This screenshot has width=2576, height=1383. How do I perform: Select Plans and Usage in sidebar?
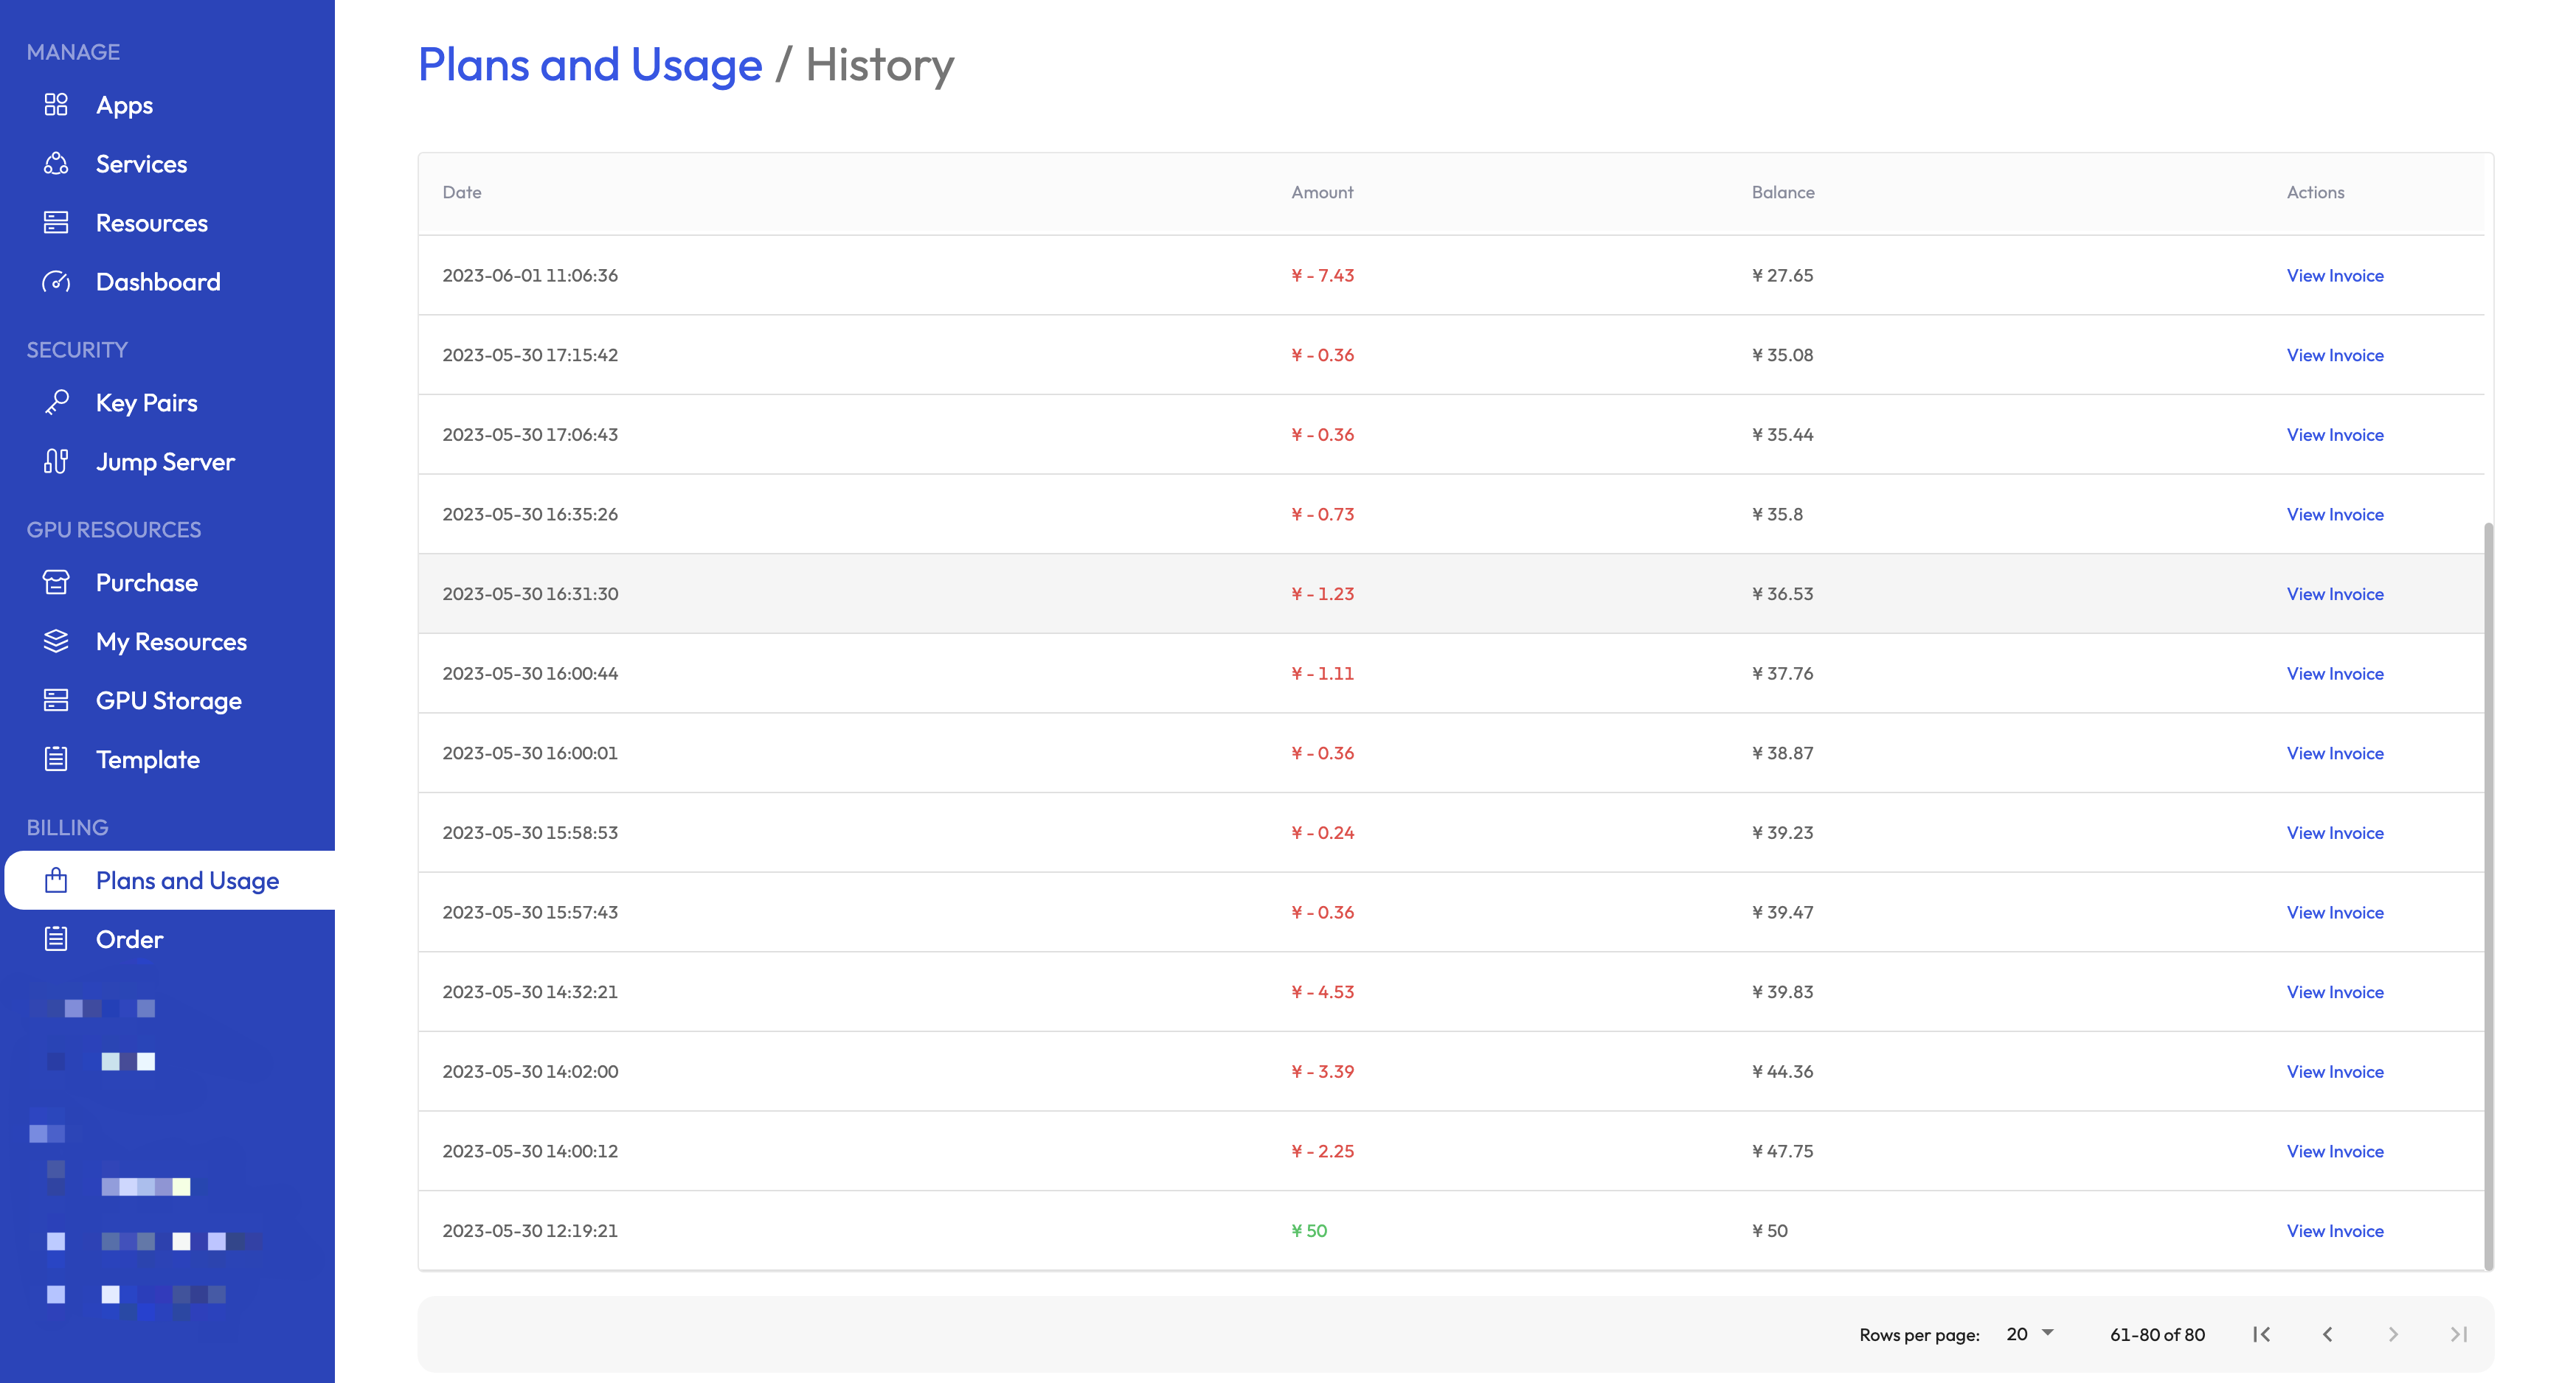tap(187, 880)
